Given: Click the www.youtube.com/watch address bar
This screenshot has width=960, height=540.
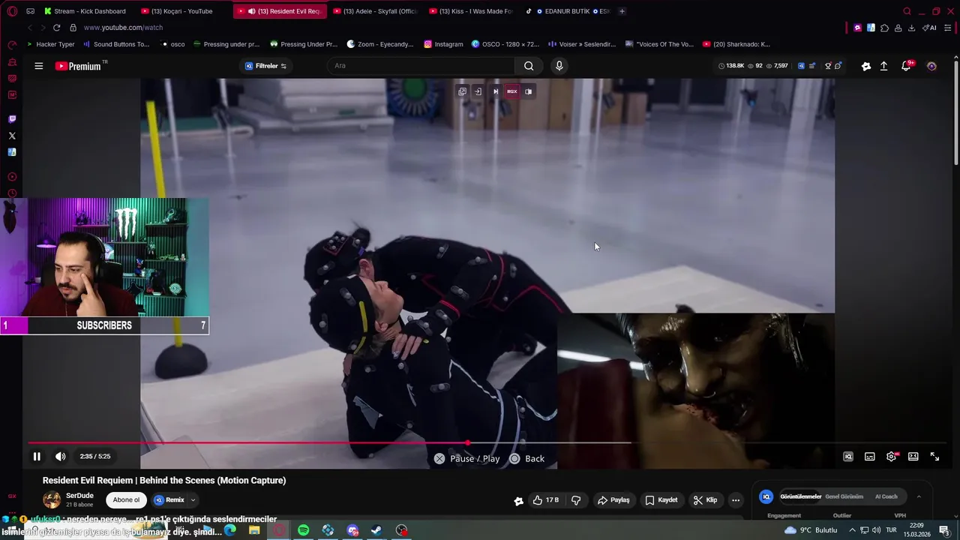Looking at the screenshot, I should pyautogui.click(x=124, y=28).
